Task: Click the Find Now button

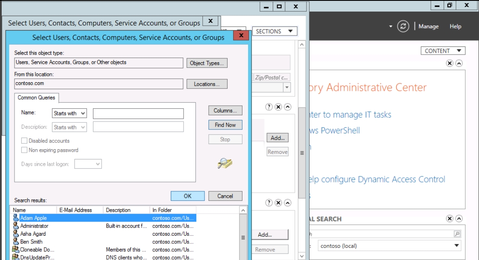Action: (225, 125)
